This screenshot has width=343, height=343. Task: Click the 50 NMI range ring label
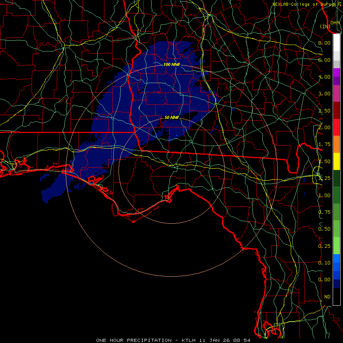pos(171,117)
